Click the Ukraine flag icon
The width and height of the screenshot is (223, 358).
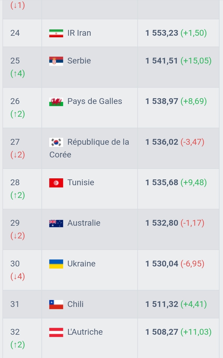click(x=56, y=264)
